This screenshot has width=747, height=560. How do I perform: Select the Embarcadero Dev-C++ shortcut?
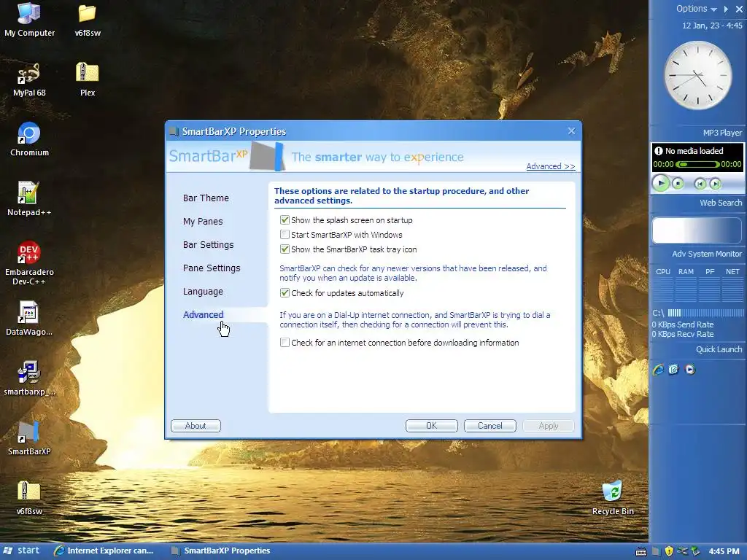pos(29,263)
